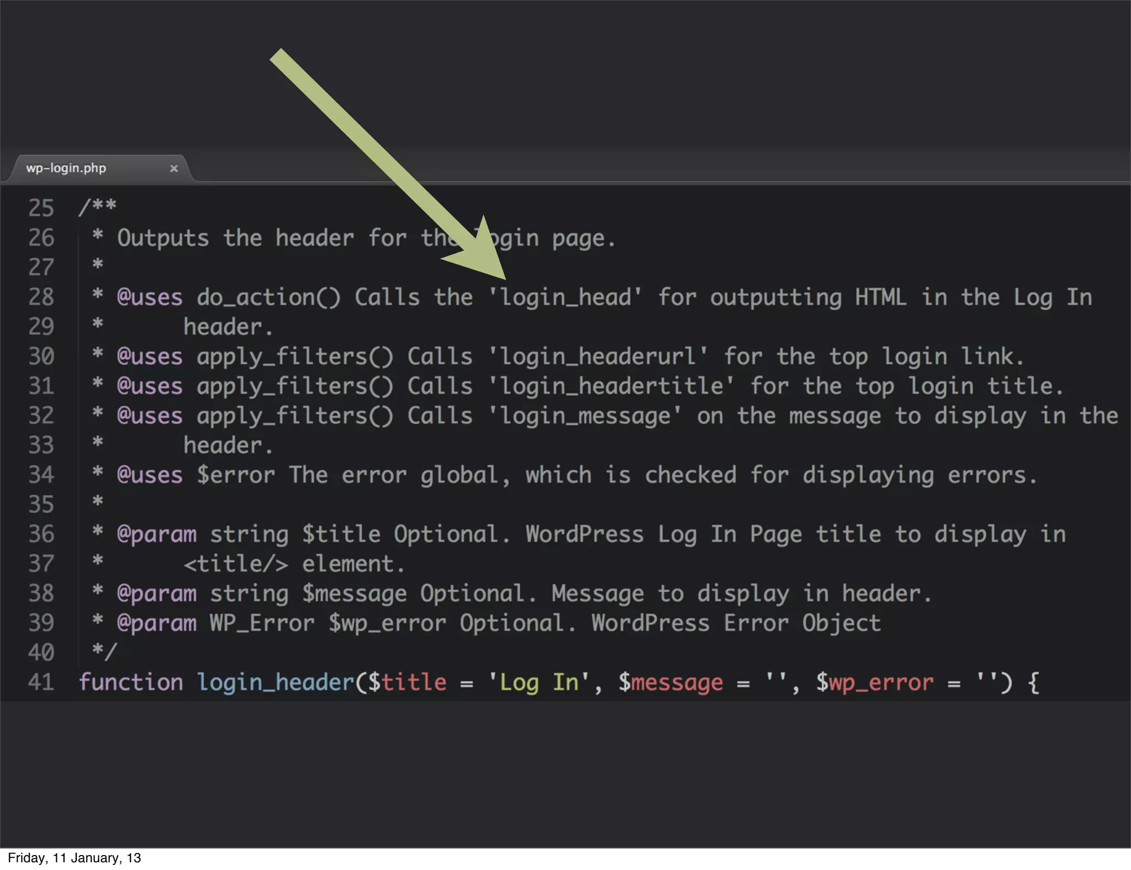Click 'login_headertitle' text on line 31

pos(611,386)
